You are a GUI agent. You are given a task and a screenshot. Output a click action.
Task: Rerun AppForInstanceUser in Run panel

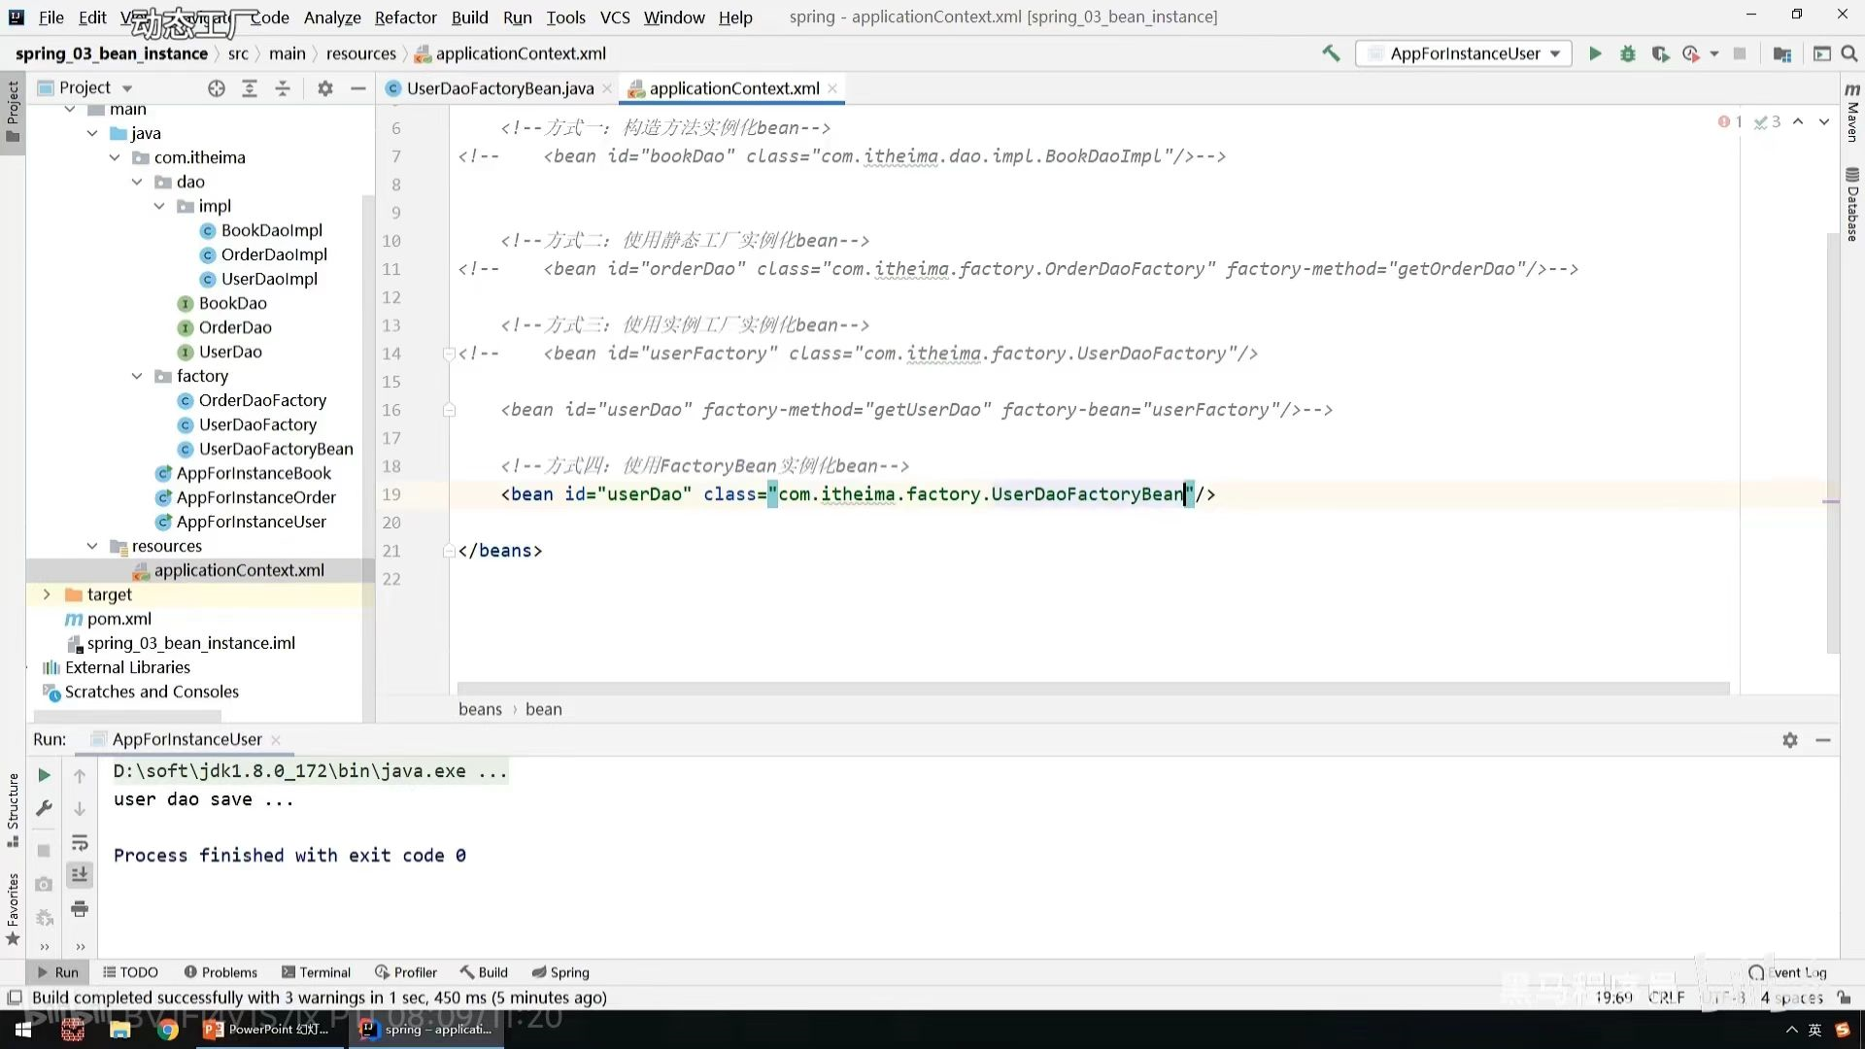(x=44, y=775)
